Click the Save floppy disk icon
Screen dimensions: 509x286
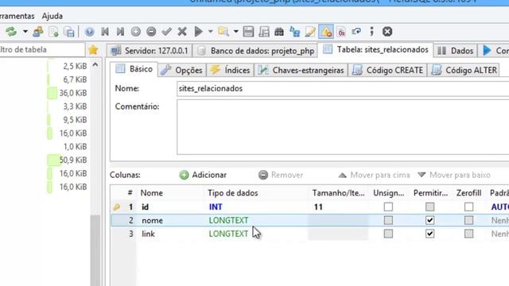[248, 32]
